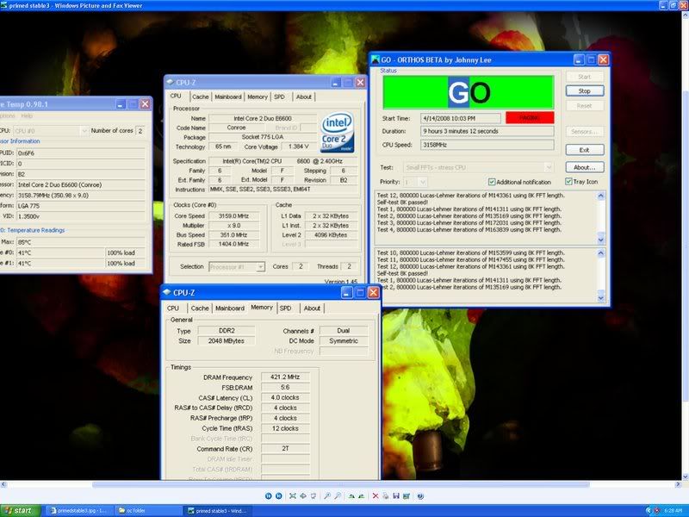Image resolution: width=689 pixels, height=517 pixels.
Task: Zoom out with the magnifier minus icon
Action: pyautogui.click(x=338, y=496)
